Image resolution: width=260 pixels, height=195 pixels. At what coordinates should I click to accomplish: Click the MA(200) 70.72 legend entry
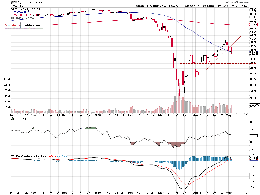pos(23,15)
